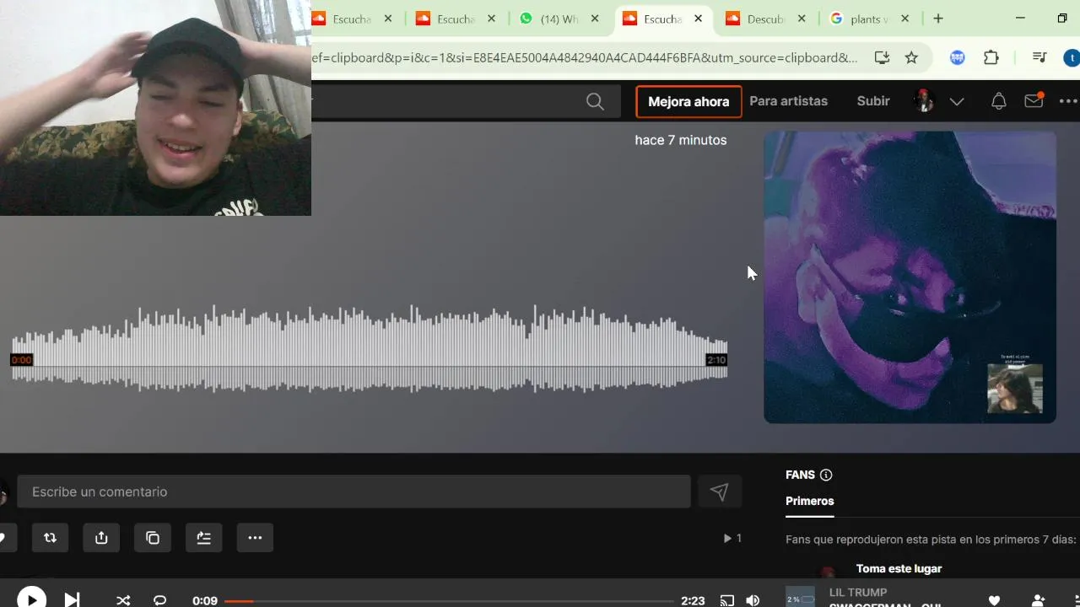The width and height of the screenshot is (1080, 607).
Task: Close the plants Google tab
Action: (x=905, y=19)
